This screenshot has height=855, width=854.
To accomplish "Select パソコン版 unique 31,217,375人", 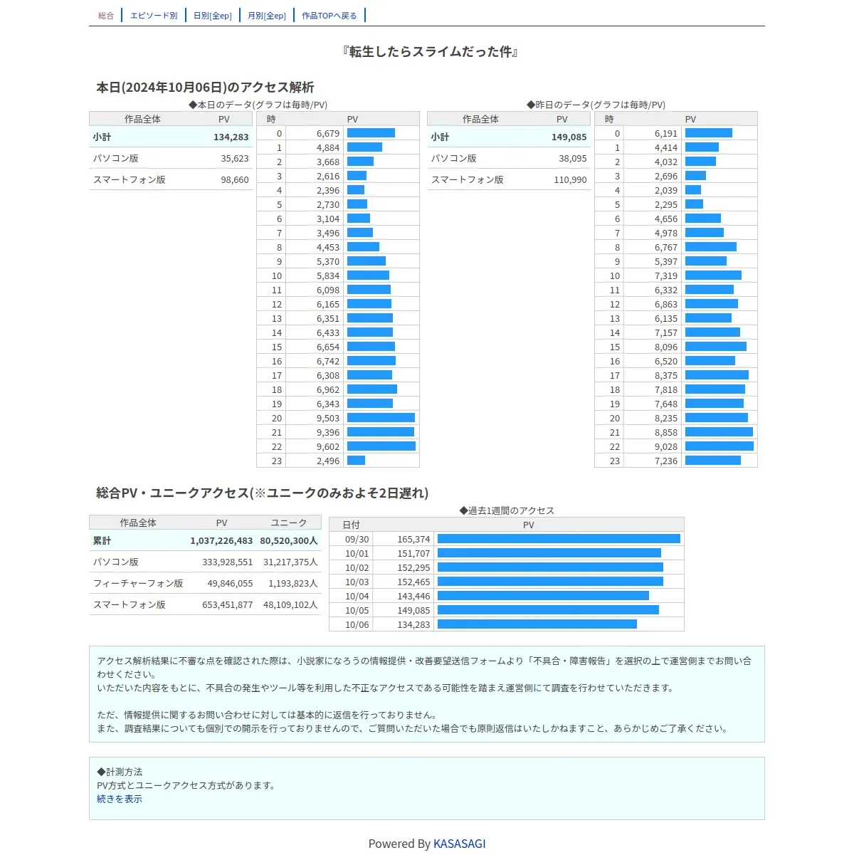I will point(290,562).
